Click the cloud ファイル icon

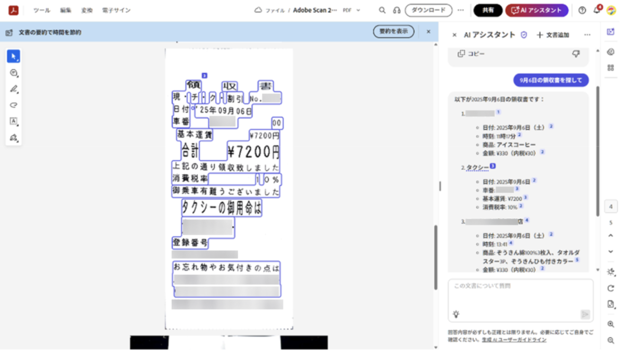coord(257,10)
